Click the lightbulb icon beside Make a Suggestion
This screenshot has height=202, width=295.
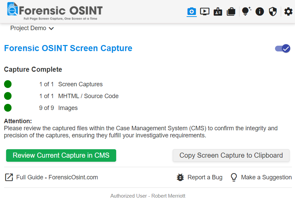tap(234, 177)
